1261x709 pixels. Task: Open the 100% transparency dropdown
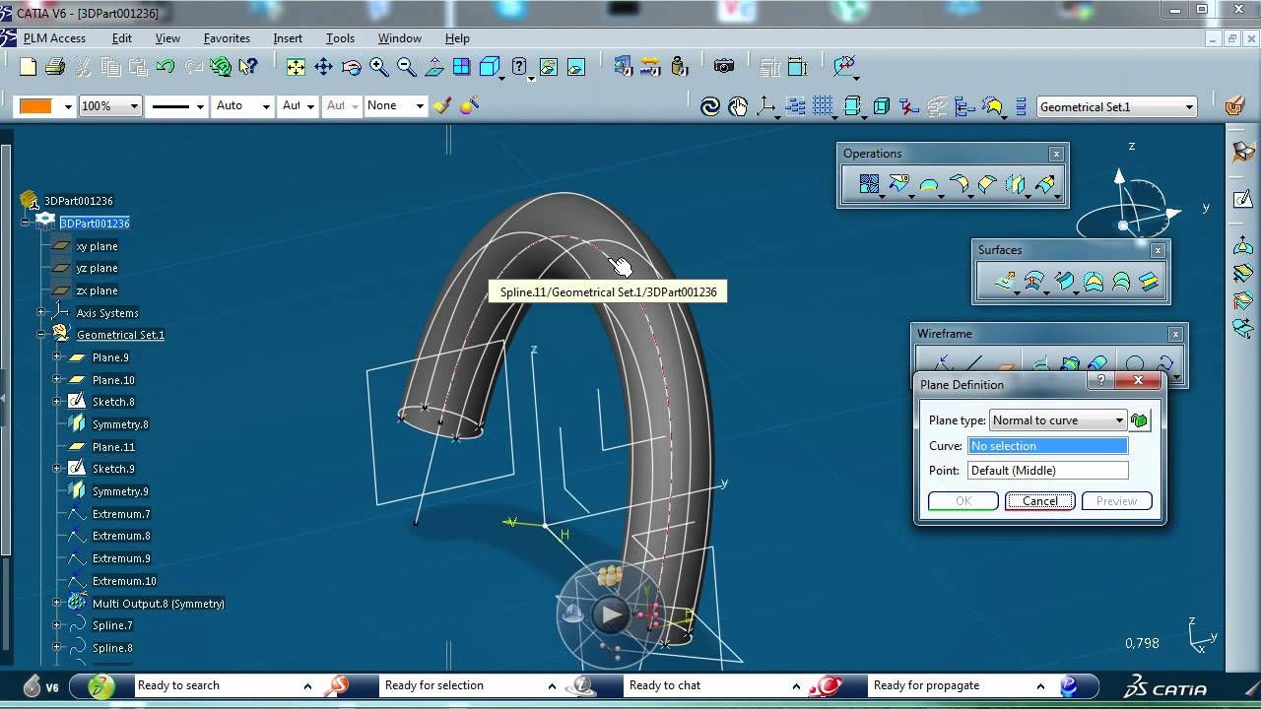pos(134,106)
